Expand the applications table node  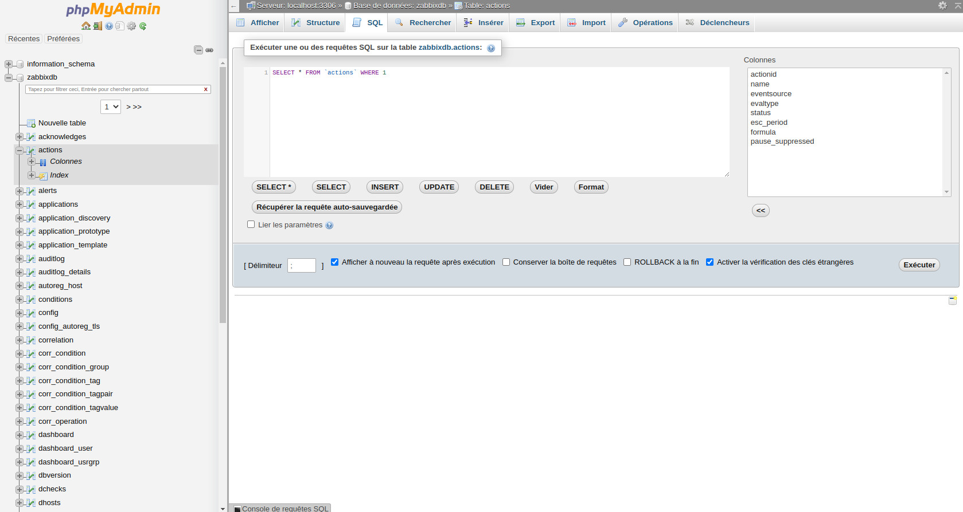pyautogui.click(x=20, y=204)
